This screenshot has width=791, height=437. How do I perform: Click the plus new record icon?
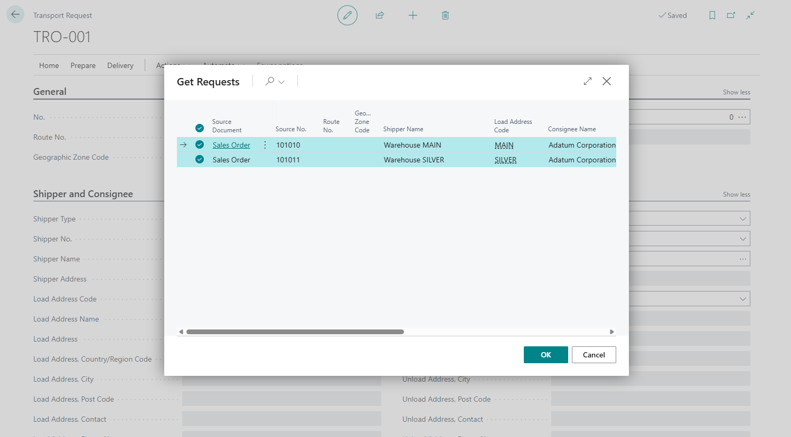click(x=413, y=15)
